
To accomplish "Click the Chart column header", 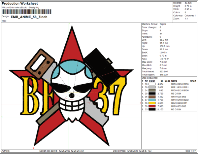I will pyautogui.click(x=193, y=81).
